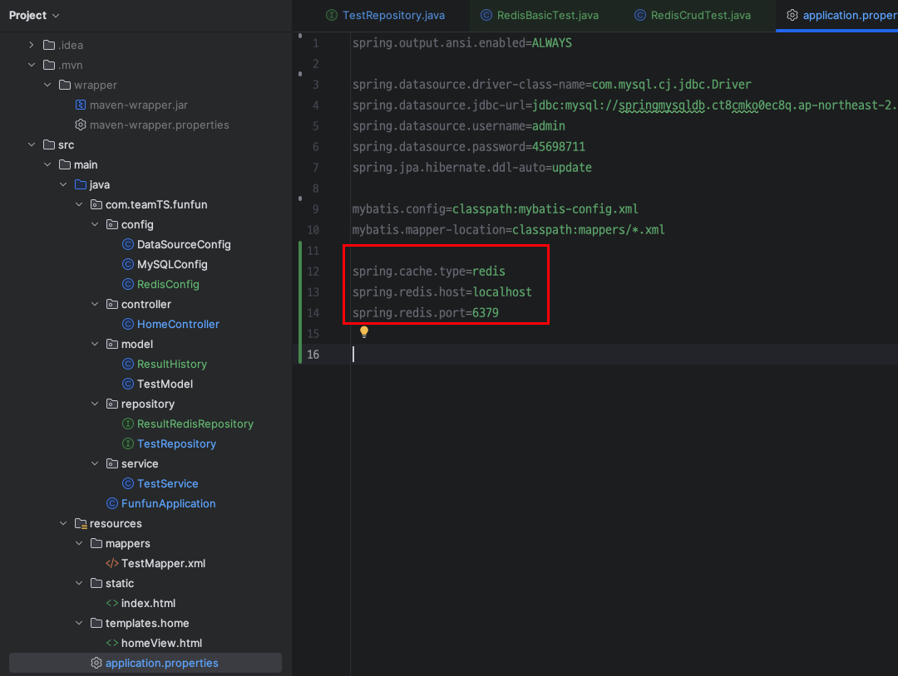898x676 pixels.
Task: Click the spring.datasource.username=admin line
Action: coord(459,126)
